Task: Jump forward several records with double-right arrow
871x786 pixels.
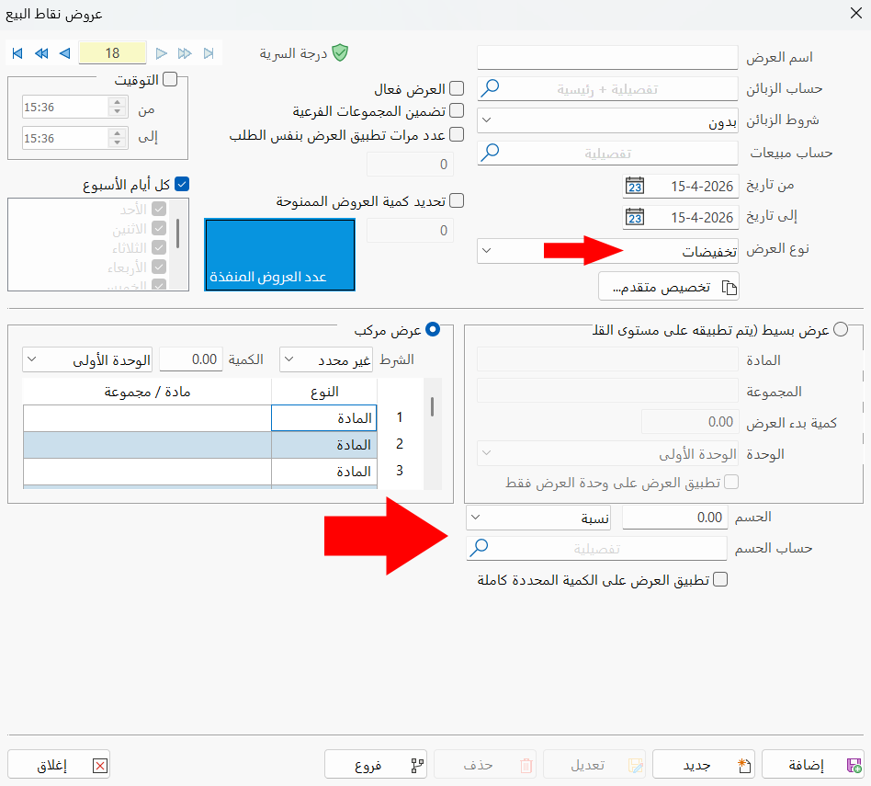Action: [x=185, y=53]
